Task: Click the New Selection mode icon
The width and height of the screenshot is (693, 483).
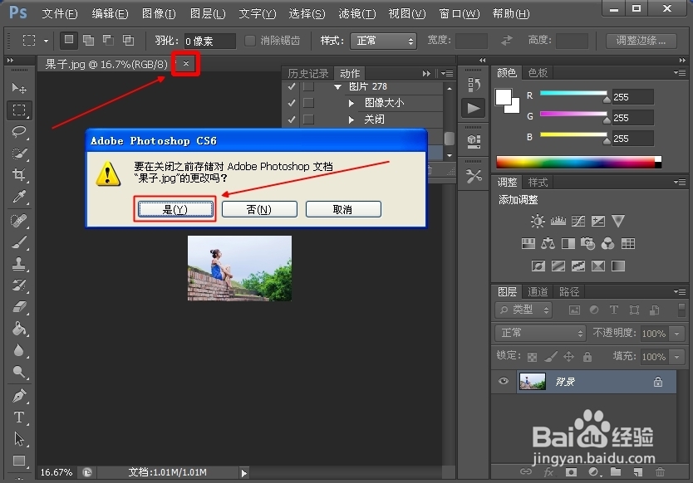Action: click(x=69, y=40)
